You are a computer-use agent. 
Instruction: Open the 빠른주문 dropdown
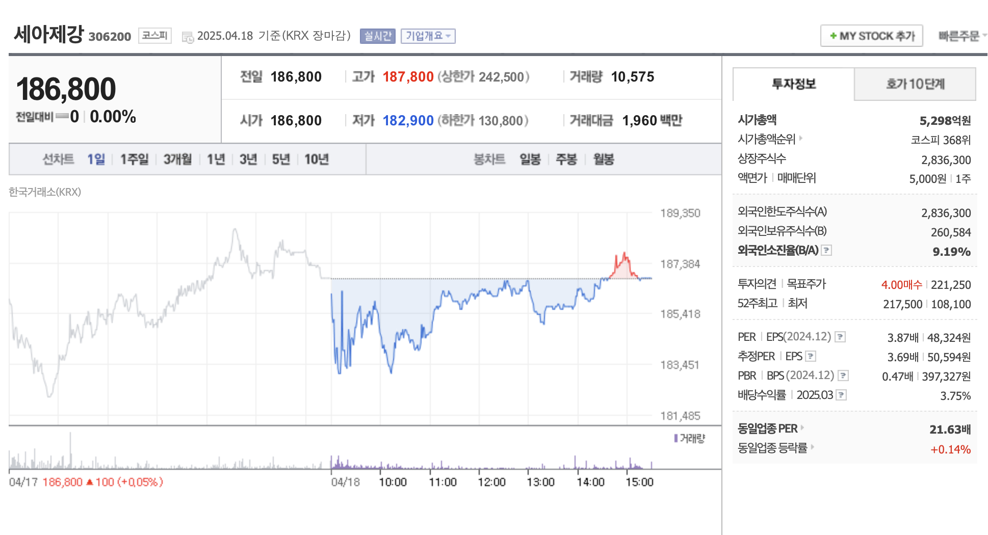point(963,36)
